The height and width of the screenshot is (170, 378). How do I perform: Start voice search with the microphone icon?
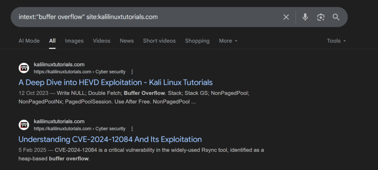pyautogui.click(x=305, y=17)
